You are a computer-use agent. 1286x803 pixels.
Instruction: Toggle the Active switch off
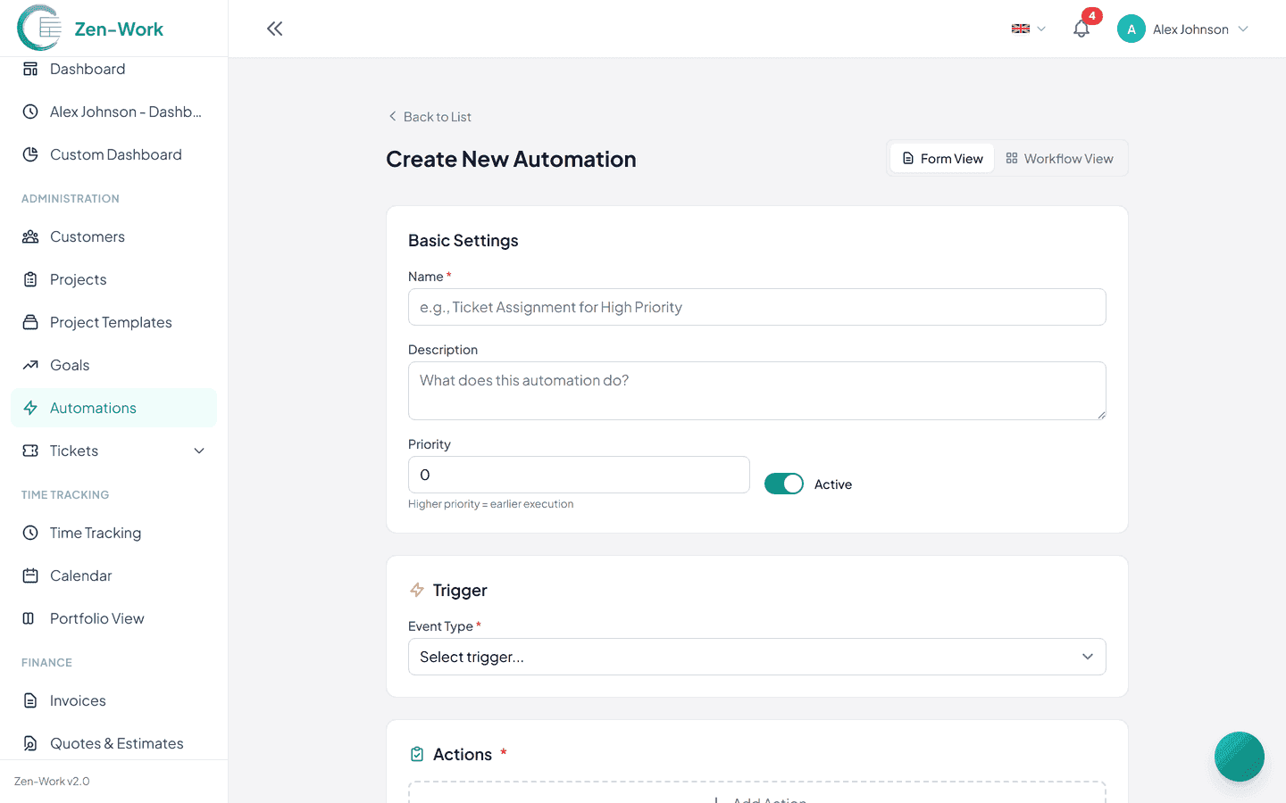click(784, 484)
